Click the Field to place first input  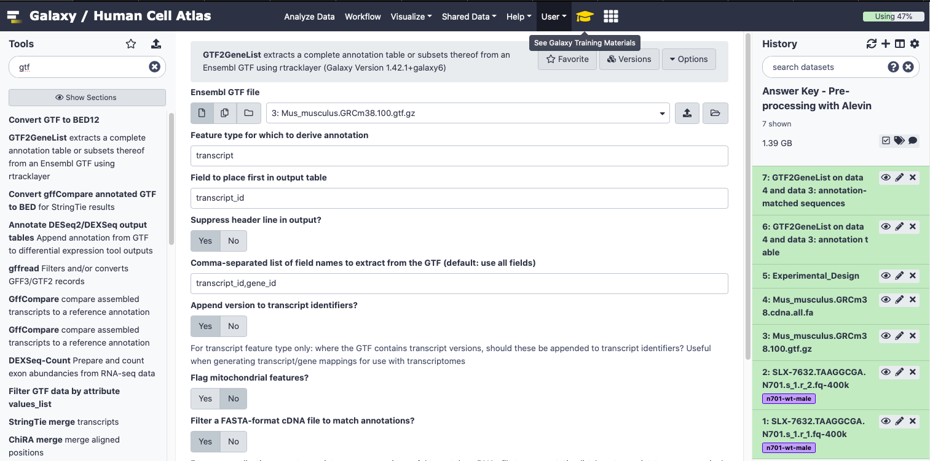pyautogui.click(x=459, y=198)
